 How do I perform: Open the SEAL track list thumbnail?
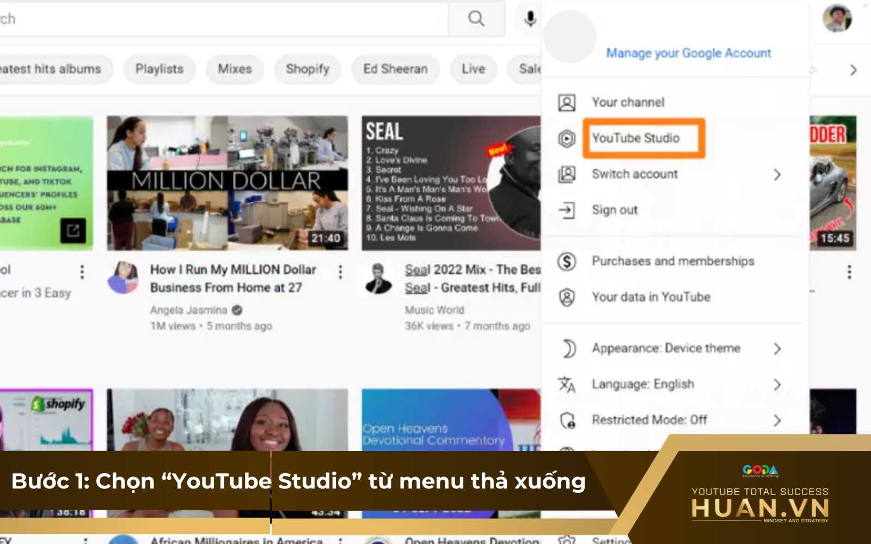coord(451,183)
